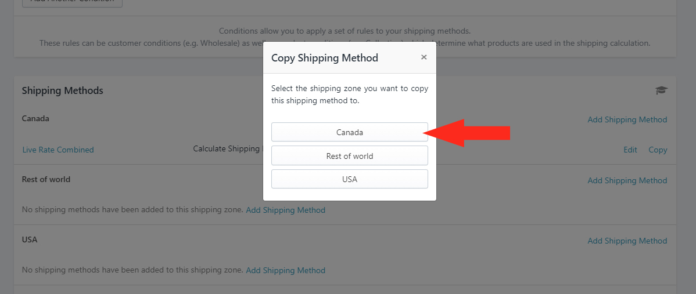Edit the Live Rate Combined shipping method
This screenshot has height=294, width=696.
(630, 150)
